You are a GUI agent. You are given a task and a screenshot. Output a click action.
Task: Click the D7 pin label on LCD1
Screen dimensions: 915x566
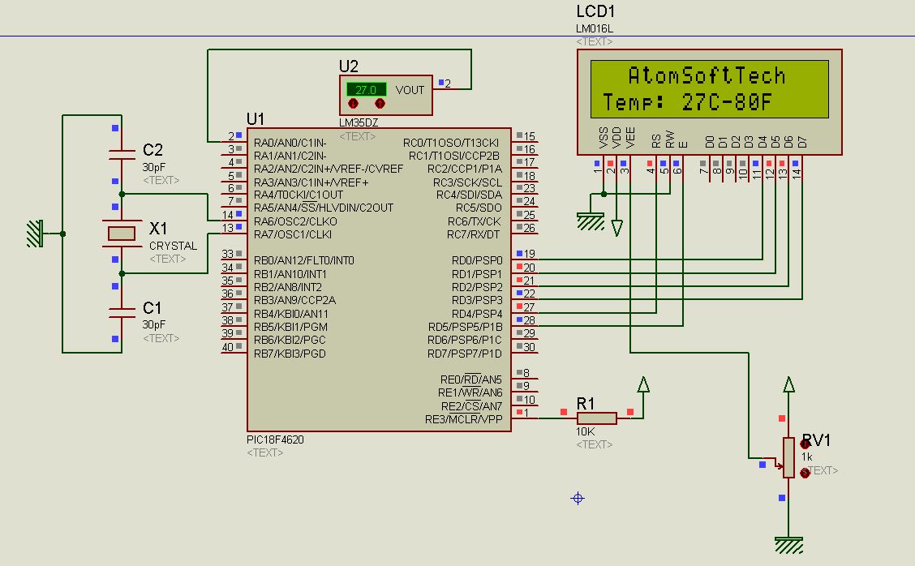(802, 142)
